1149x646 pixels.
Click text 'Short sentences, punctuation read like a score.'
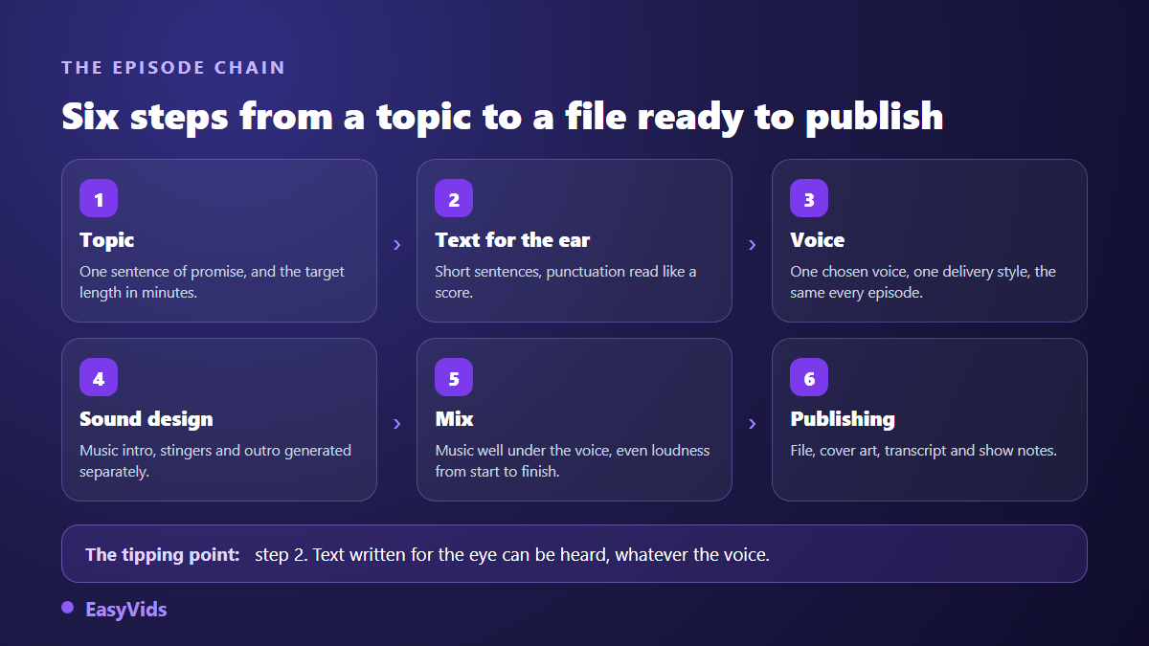pyautogui.click(x=566, y=282)
